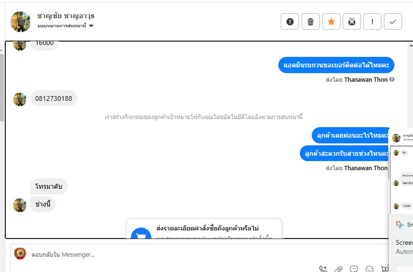Click the trash delete conversation icon
The image size is (413, 272).
310,22
